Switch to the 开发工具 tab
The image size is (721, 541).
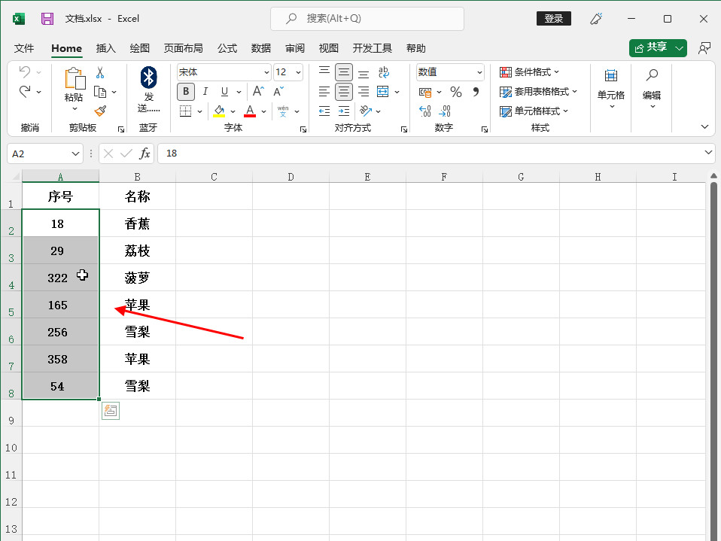point(372,48)
